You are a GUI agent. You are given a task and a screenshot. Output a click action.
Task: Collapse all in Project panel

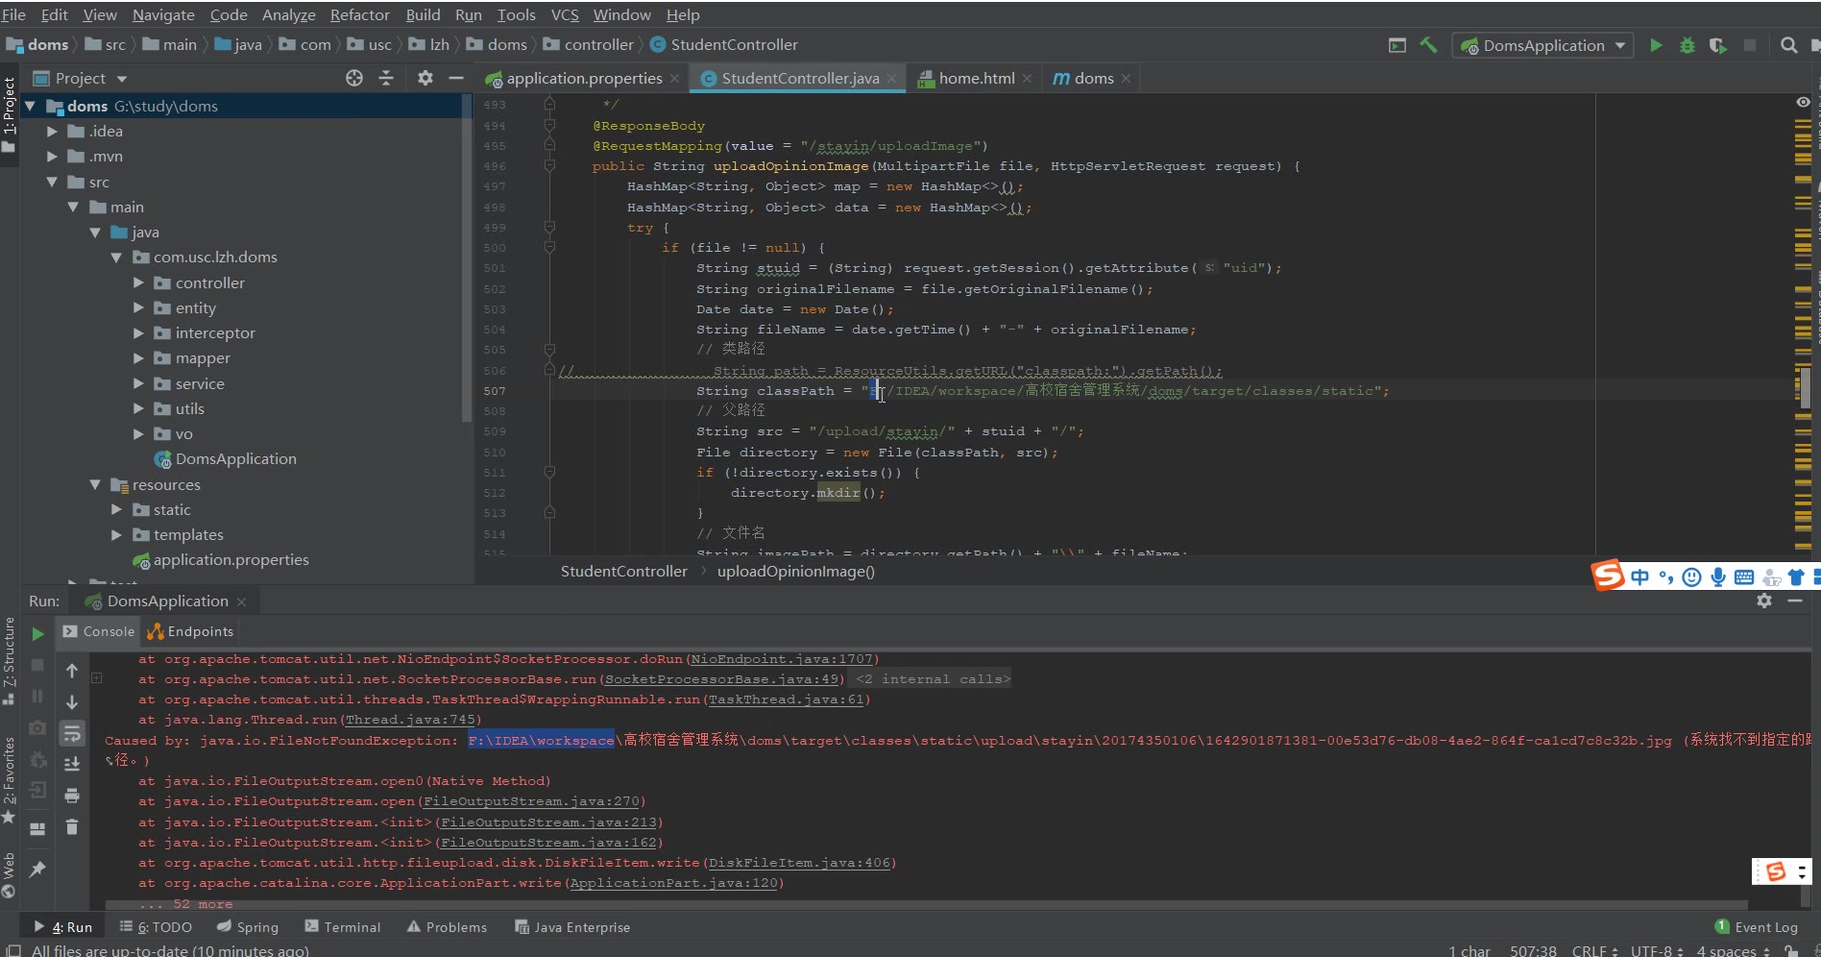point(386,78)
